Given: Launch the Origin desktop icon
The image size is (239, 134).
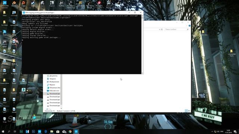Looking at the screenshot, I should (x=24, y=4).
